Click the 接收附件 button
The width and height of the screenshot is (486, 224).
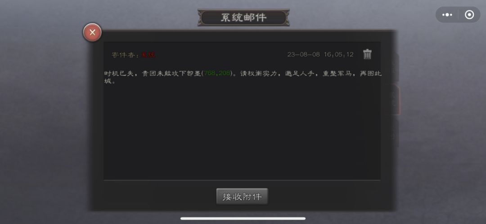pyautogui.click(x=242, y=197)
